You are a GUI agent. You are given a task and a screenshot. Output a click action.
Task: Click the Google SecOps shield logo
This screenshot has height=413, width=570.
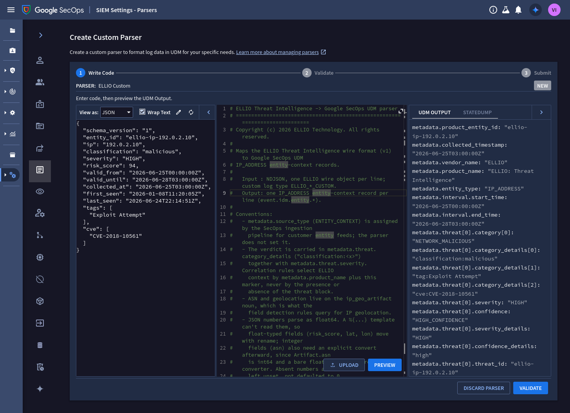point(26,10)
